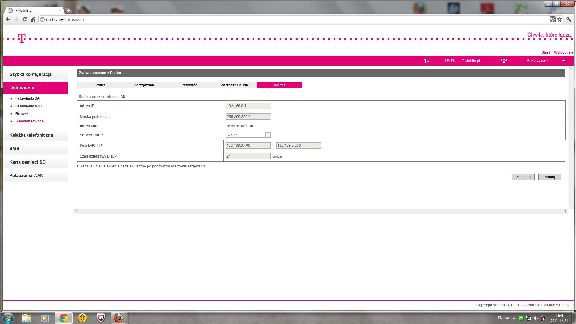Click the Wi-Fi broadcast status icon
This screenshot has width=576, height=324.
click(505, 61)
